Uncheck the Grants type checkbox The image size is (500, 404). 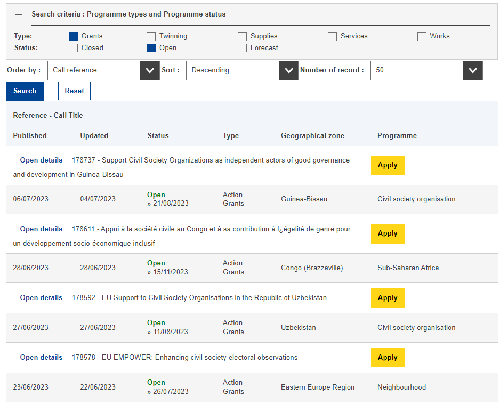pyautogui.click(x=74, y=36)
